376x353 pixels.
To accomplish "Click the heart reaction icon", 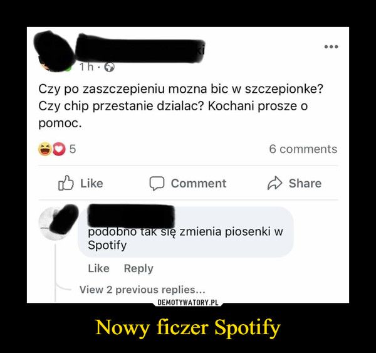I will [59, 149].
